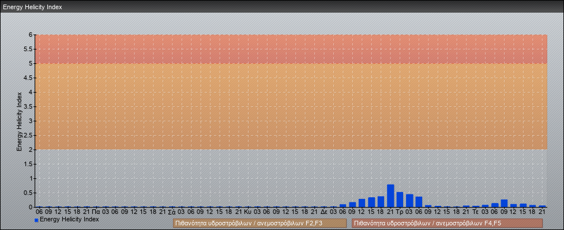Click the blue bar above the Τρ label
This screenshot has height=230, width=564.
click(400, 200)
